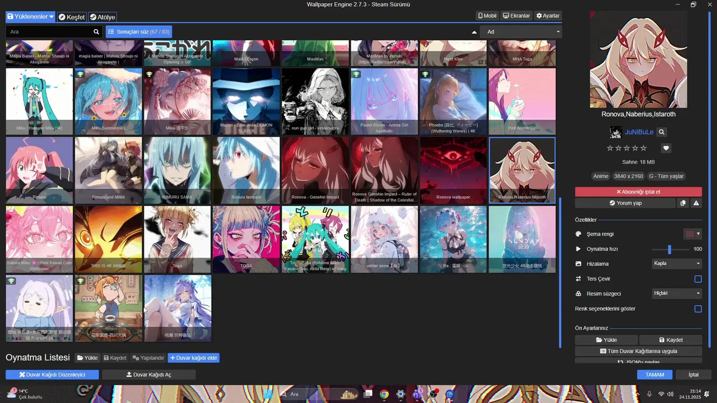Open the Yüklenenler dropdown arrow

52,17
